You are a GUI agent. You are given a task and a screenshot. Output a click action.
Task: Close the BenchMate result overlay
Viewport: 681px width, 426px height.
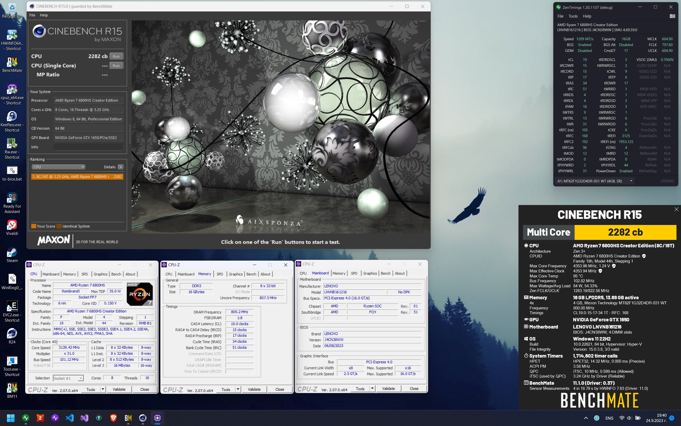[676, 209]
